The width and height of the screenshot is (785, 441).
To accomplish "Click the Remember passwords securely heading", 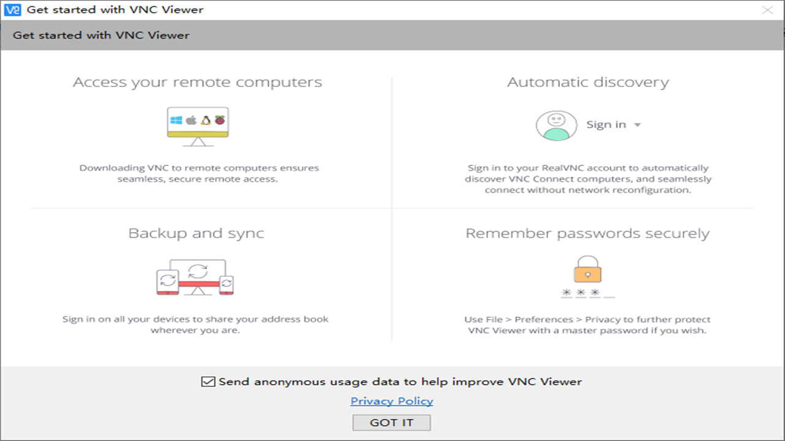I will [x=588, y=233].
